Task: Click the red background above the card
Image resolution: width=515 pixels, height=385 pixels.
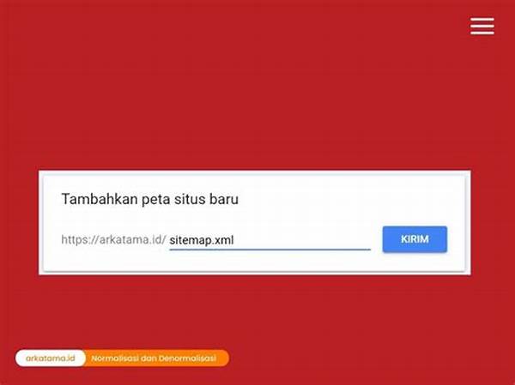Action: [230, 99]
